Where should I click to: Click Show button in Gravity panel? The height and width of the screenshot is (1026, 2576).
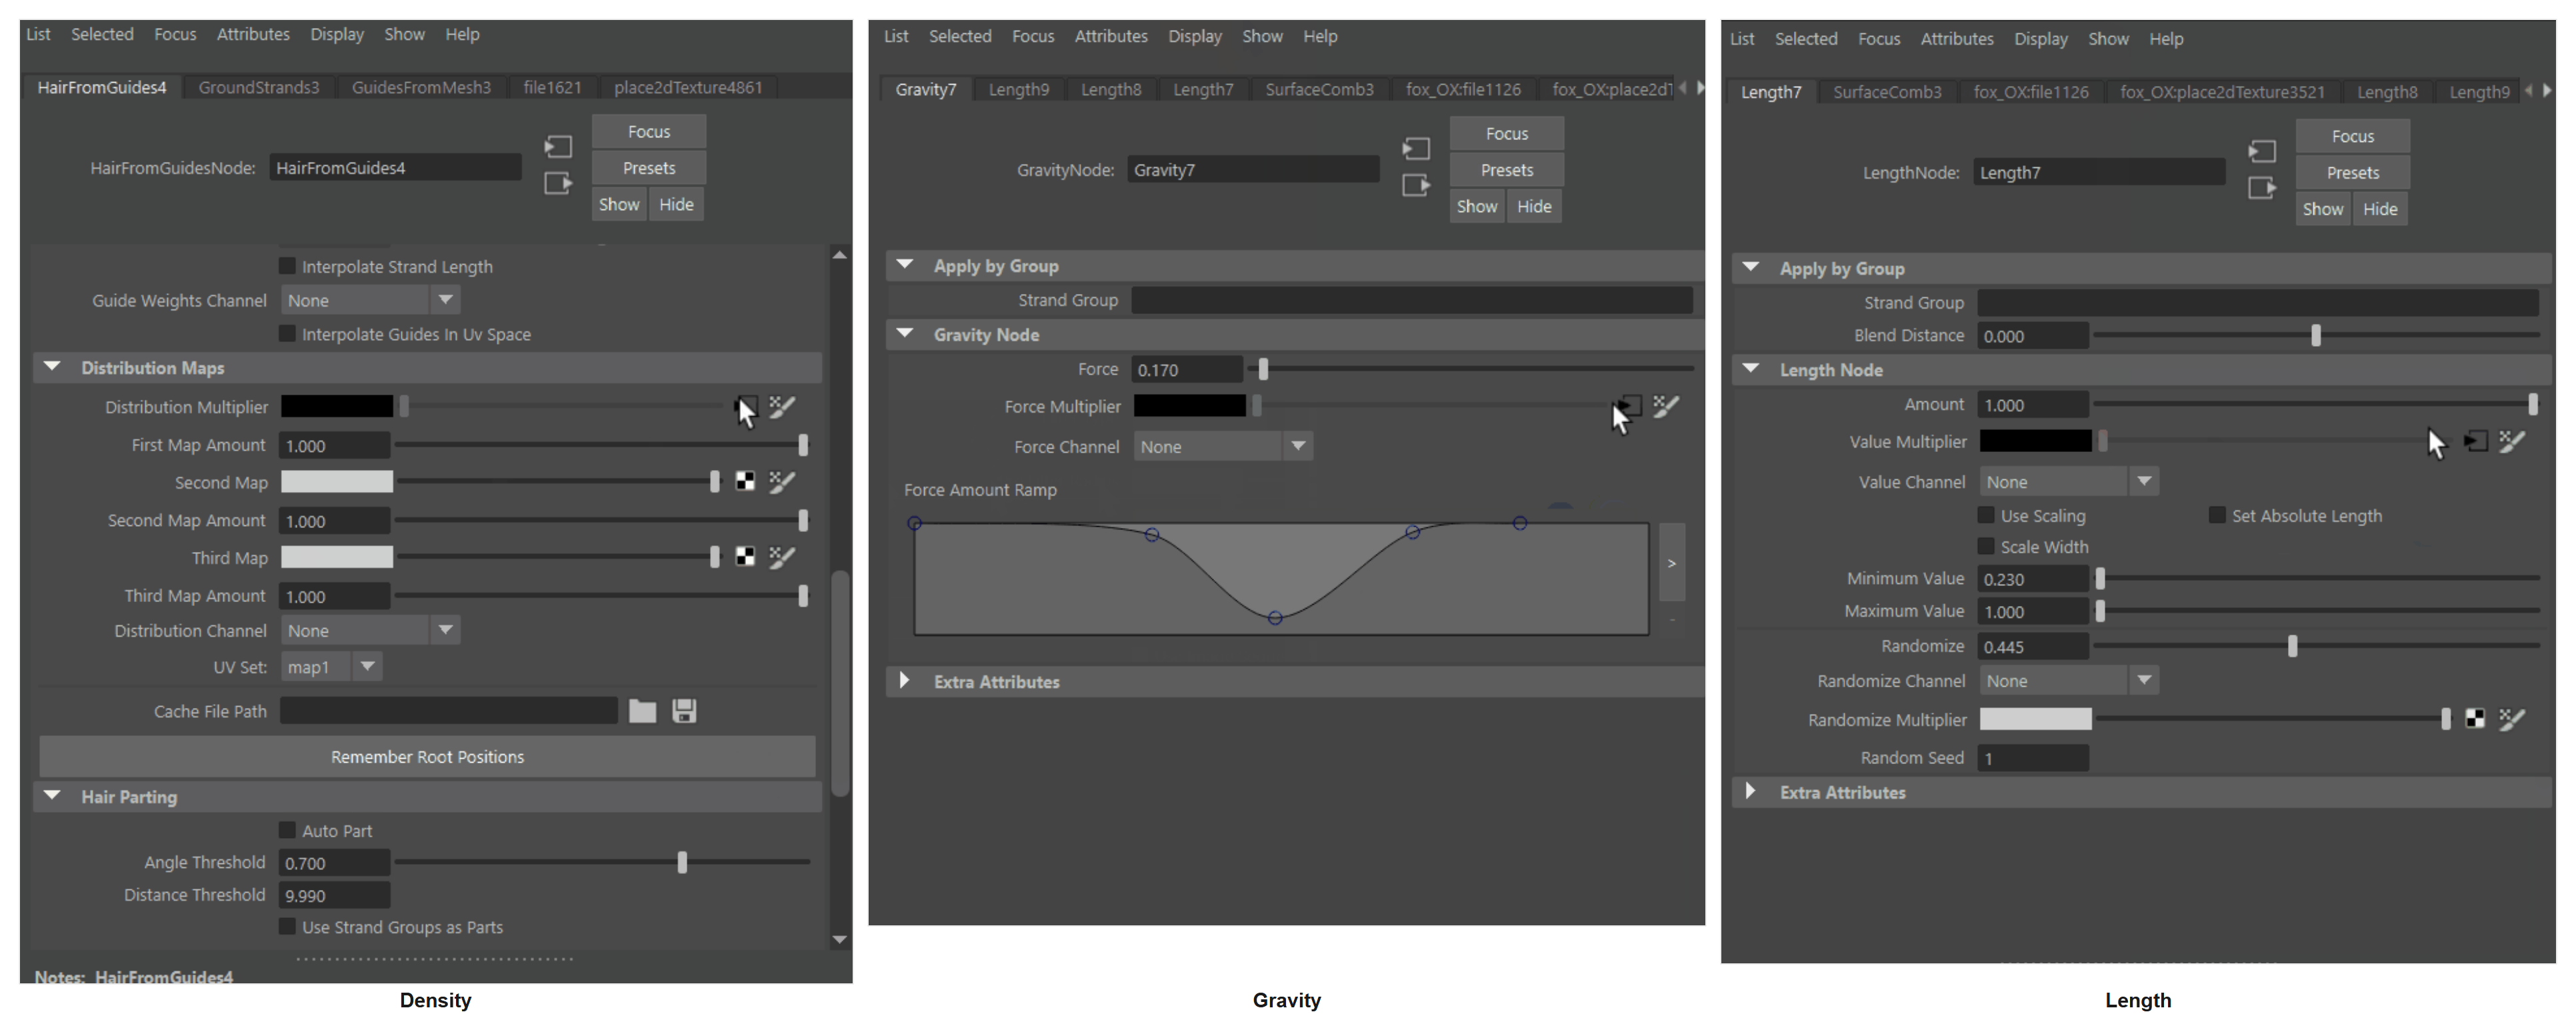(1477, 206)
